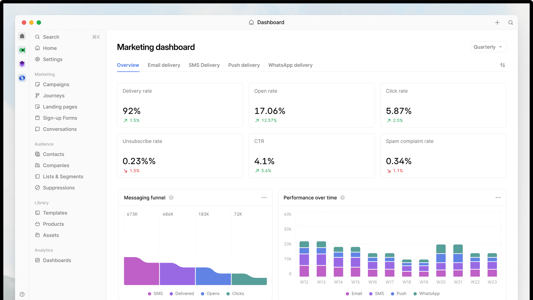Screen dimensions: 533x300
Task: Open the search magnifier in title bar
Action: 511,23
